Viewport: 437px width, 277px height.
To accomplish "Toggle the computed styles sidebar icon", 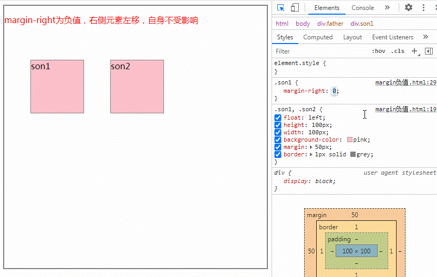I will coord(429,51).
